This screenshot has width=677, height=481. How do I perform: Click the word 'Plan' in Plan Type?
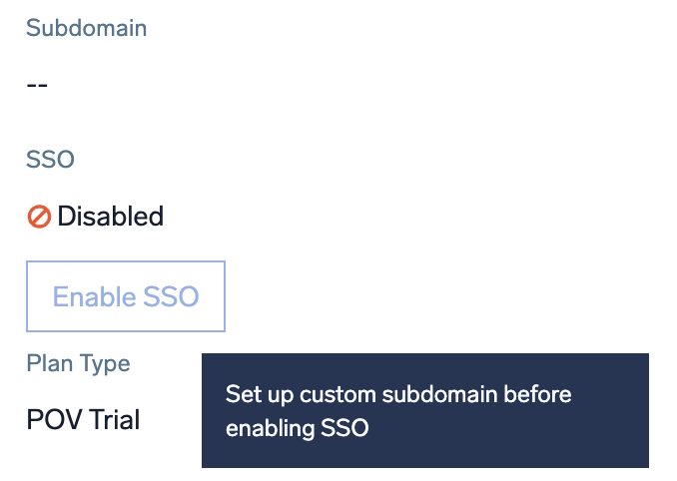tap(47, 363)
